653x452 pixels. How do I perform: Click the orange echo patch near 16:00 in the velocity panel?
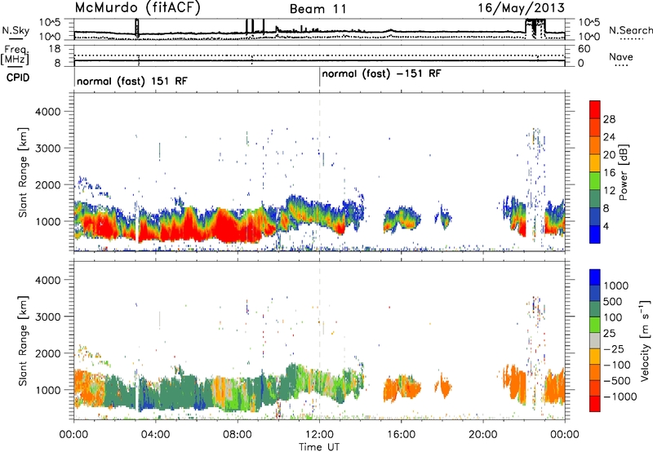[402, 389]
